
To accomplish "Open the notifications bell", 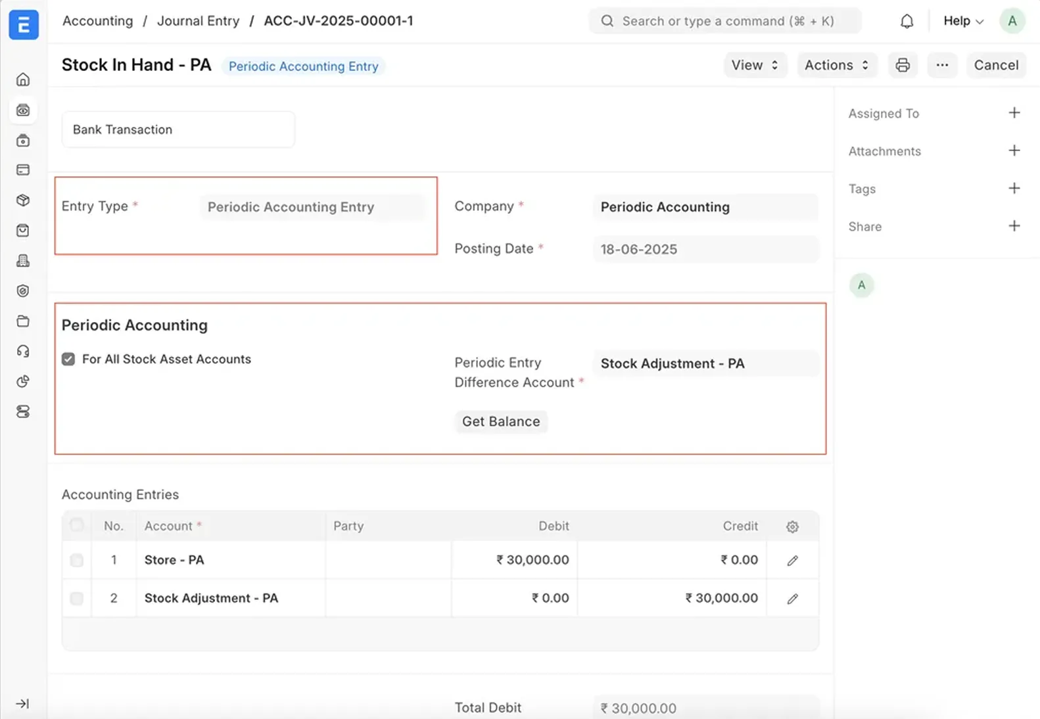I will coord(907,21).
